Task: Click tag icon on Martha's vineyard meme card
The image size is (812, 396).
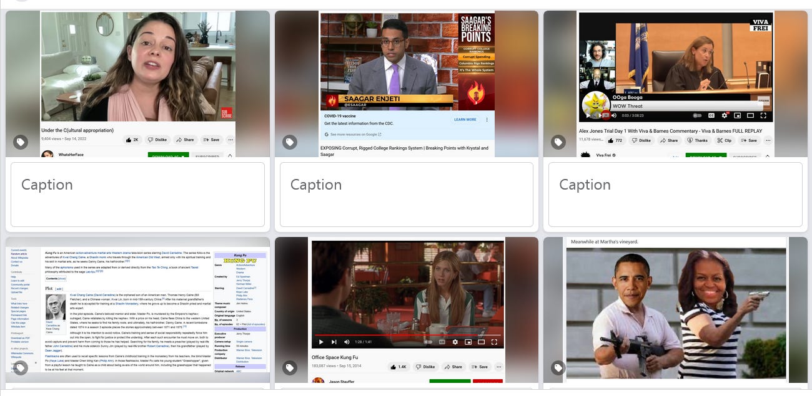Action: [x=558, y=369]
